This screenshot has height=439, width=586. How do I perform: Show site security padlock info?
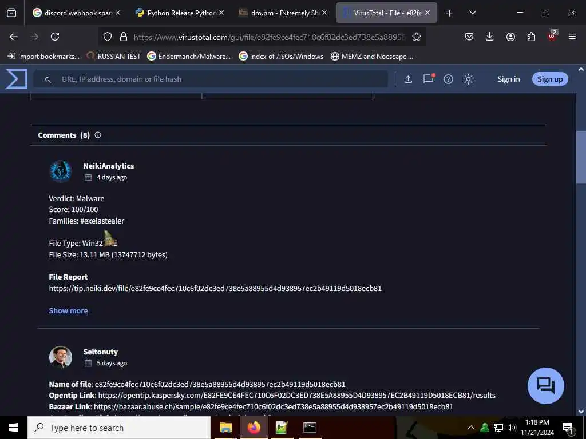124,37
